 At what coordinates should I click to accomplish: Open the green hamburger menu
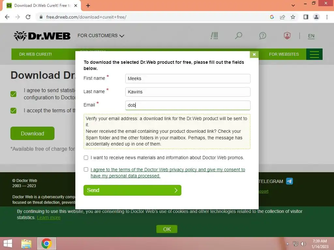click(x=314, y=54)
